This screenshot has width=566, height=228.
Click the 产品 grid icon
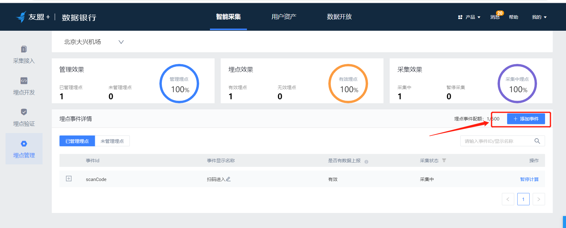pos(460,17)
